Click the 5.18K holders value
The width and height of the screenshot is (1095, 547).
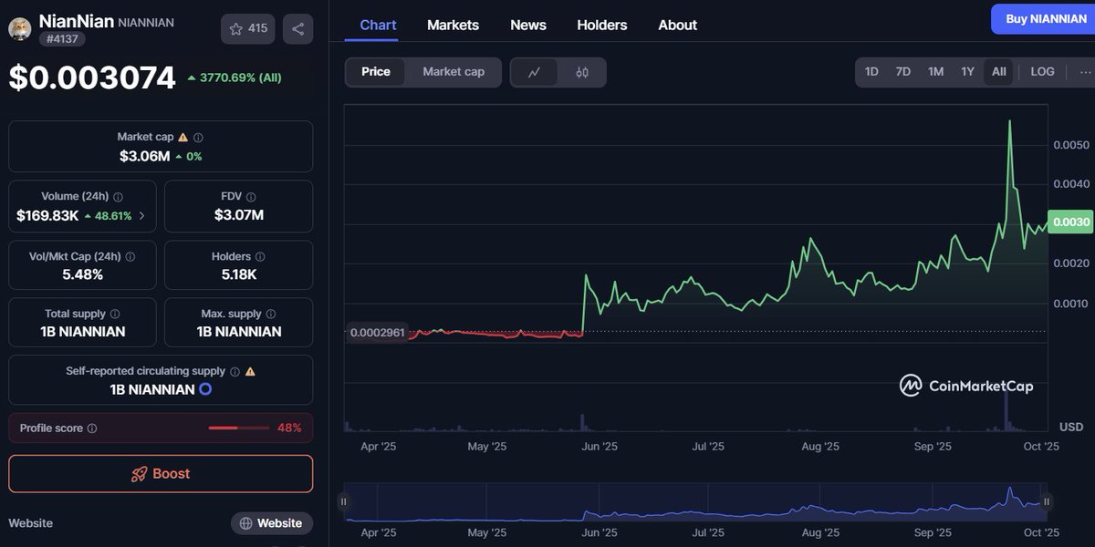coord(238,274)
